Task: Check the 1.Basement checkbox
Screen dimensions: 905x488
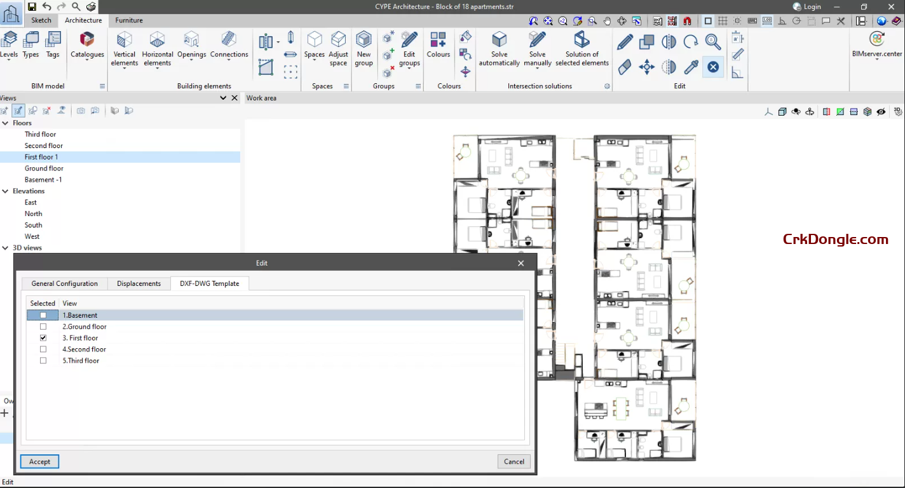Action: click(x=43, y=315)
